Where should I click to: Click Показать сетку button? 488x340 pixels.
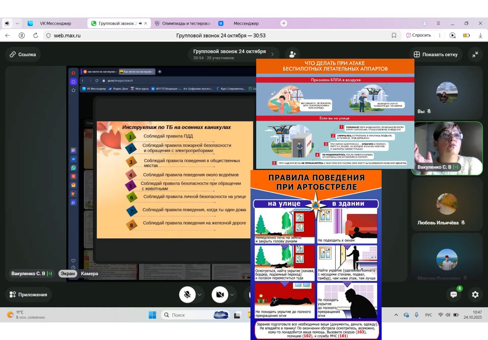click(x=436, y=55)
